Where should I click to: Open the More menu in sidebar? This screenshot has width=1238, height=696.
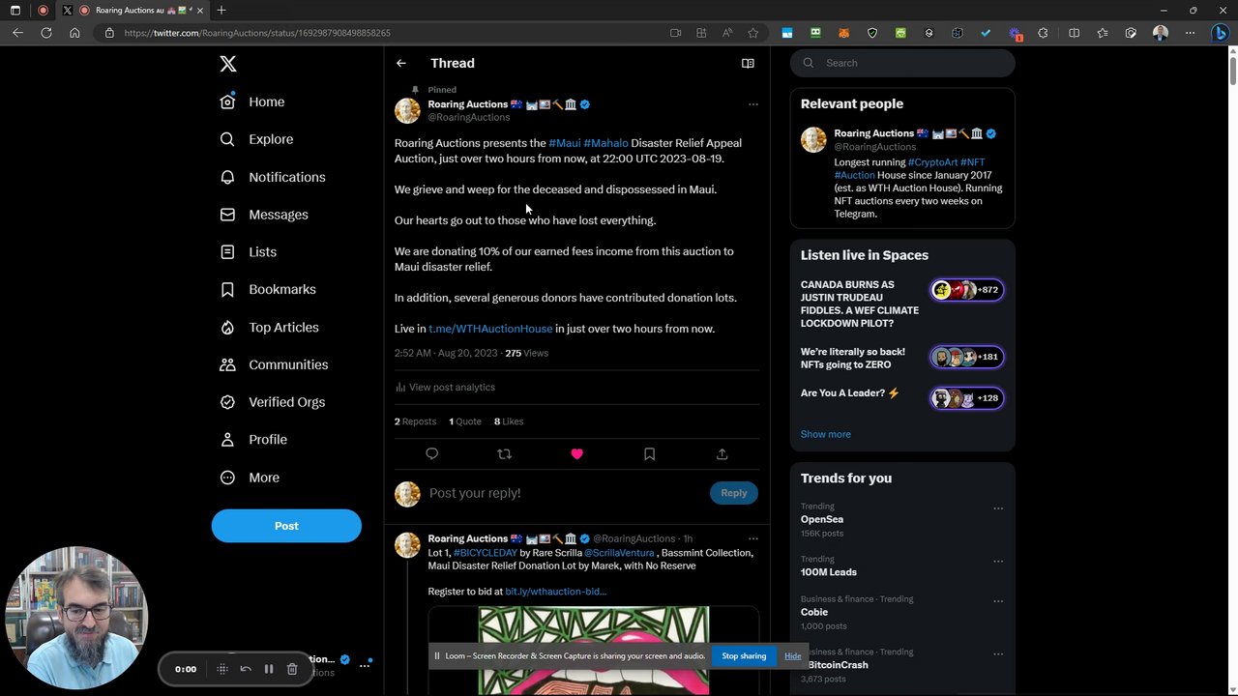(250, 478)
